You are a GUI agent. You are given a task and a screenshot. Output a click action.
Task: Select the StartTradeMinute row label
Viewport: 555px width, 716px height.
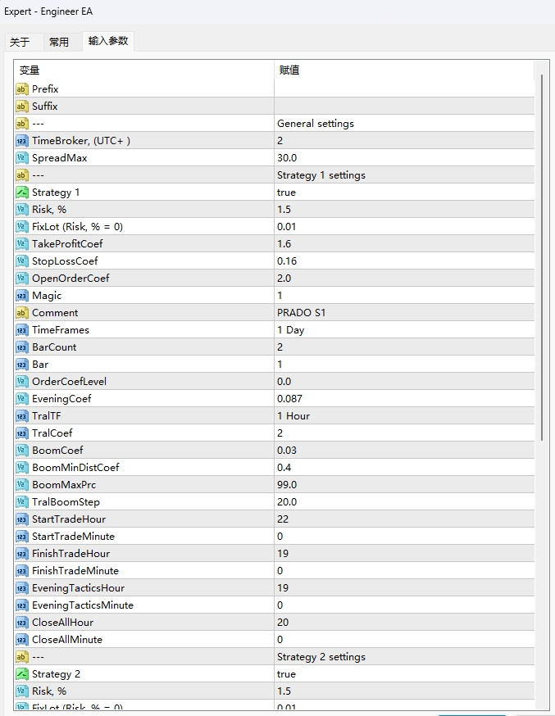coord(73,537)
